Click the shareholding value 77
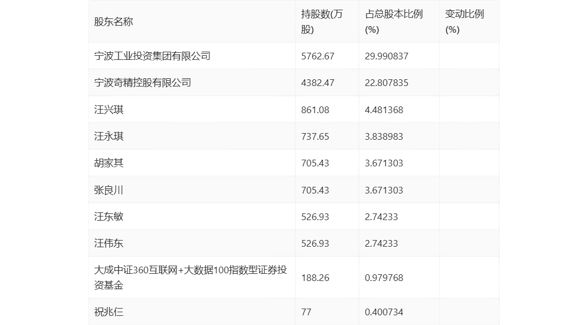 306,312
